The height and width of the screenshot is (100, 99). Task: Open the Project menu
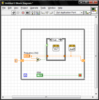24,8
